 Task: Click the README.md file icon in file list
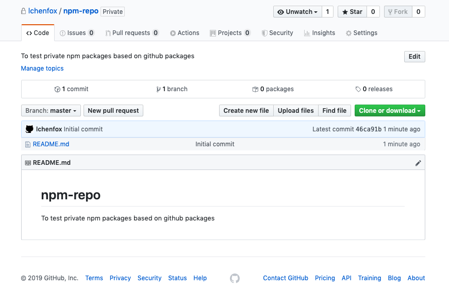(28, 144)
